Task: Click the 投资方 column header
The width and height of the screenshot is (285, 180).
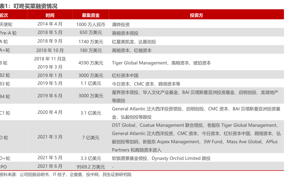Action: point(196,15)
